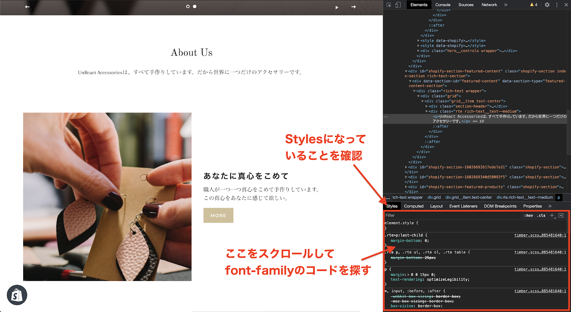The width and height of the screenshot is (571, 312).
Task: Show more DevTools tabs via chevrons
Action: (x=506, y=5)
